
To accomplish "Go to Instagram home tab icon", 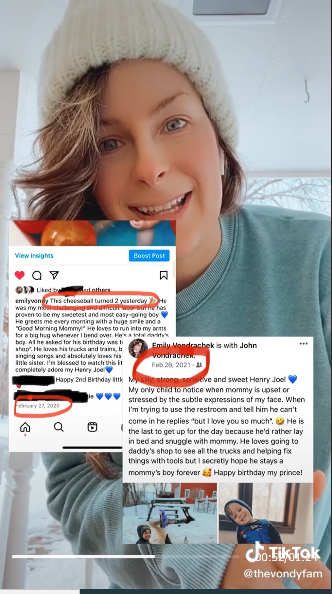I will click(25, 427).
